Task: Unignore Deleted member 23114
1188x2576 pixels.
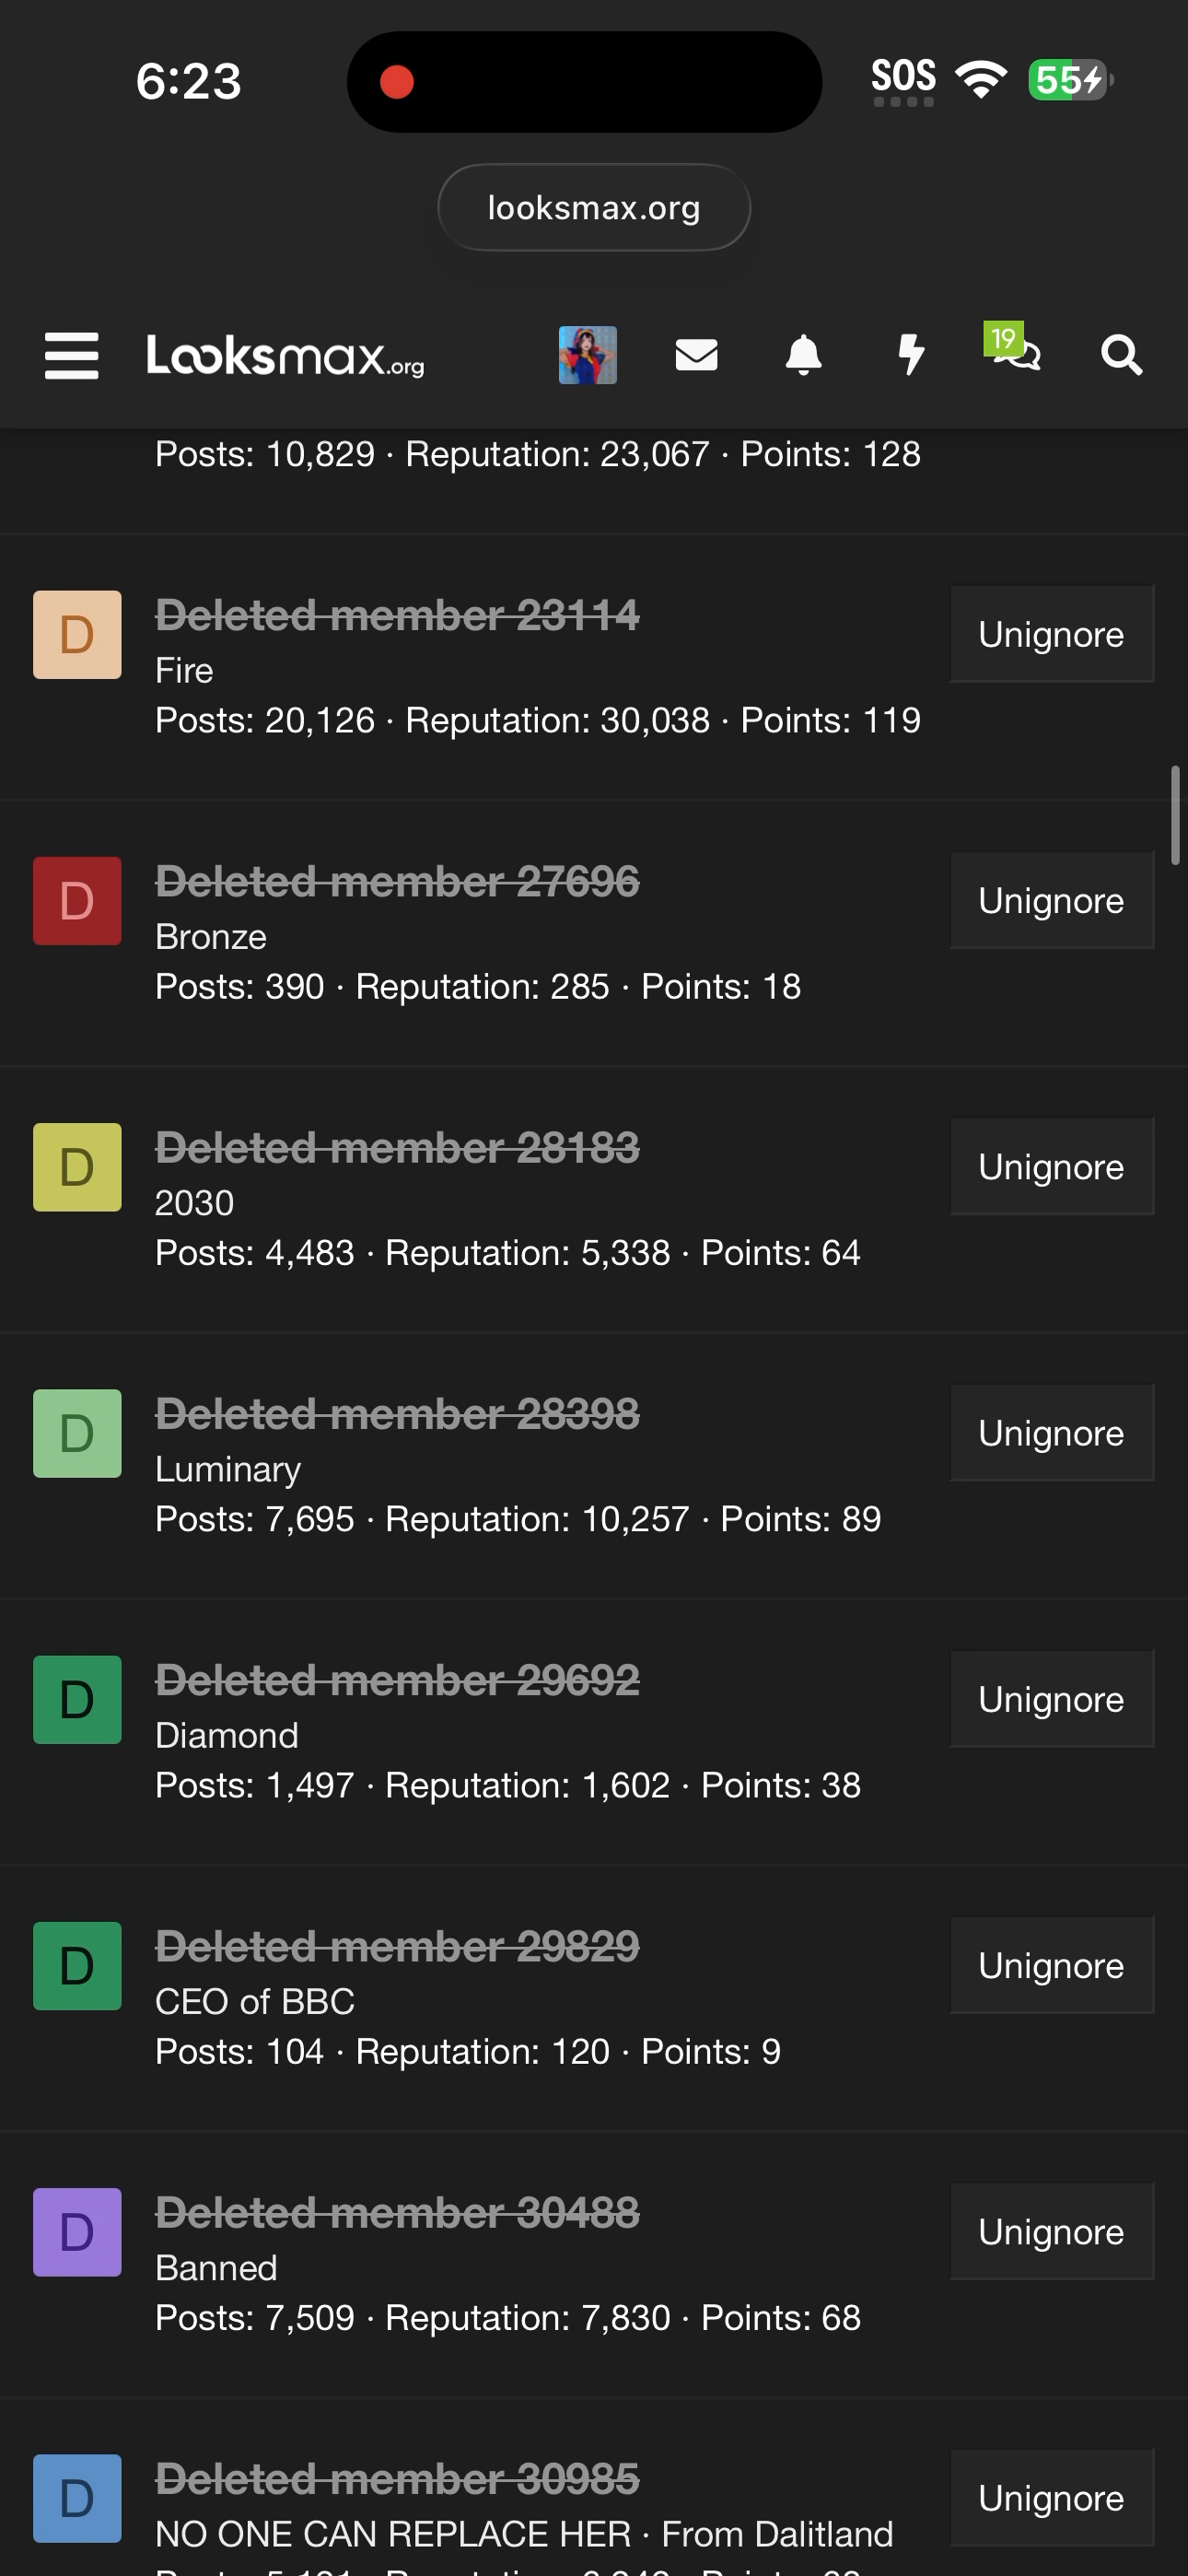Action: click(x=1051, y=635)
